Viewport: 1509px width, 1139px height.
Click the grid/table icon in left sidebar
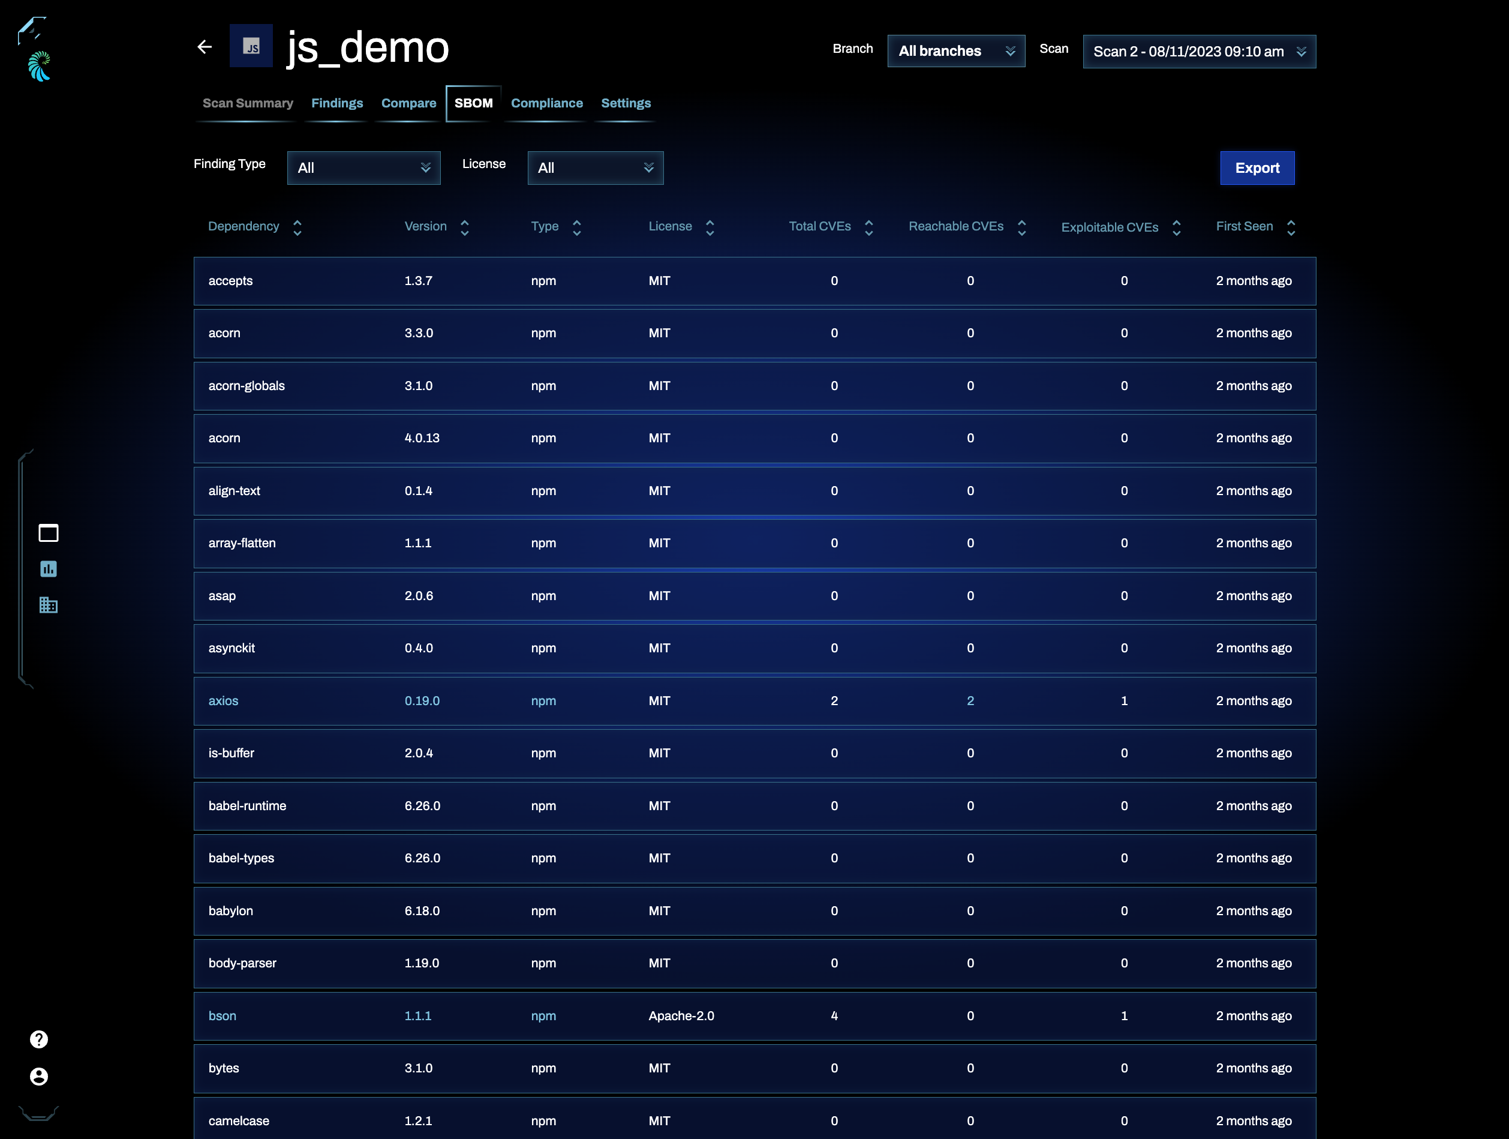pos(48,606)
